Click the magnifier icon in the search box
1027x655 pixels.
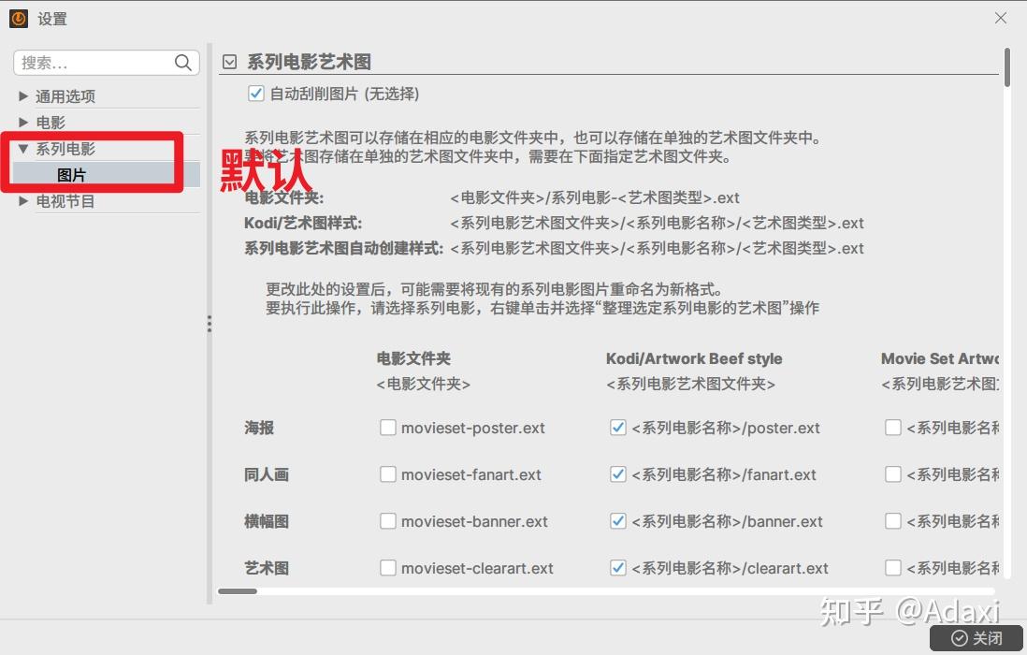pos(183,63)
